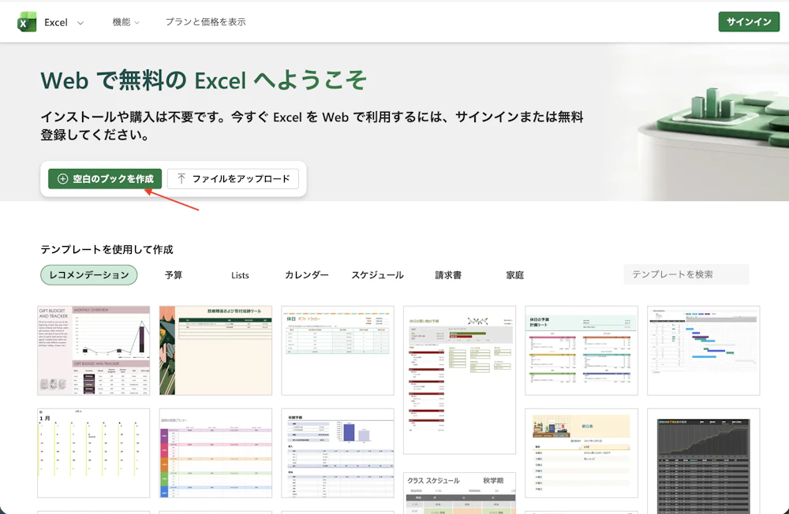Screen dimensions: 789x514
Task: Open the holiday shopping budget template with red bars
Action: pos(459,380)
